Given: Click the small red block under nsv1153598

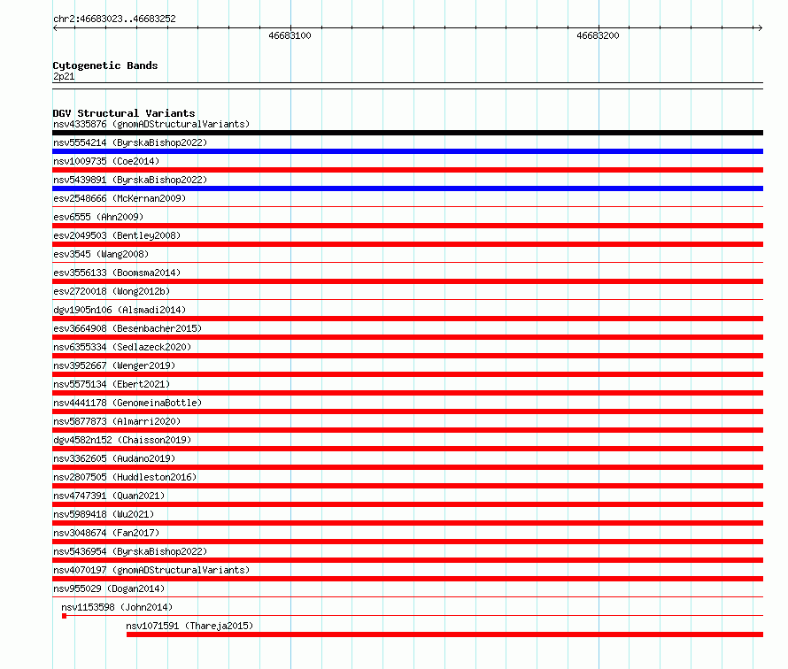Looking at the screenshot, I should [x=65, y=616].
